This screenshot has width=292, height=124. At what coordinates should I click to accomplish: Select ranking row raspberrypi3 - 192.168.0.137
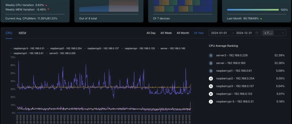tap(247, 86)
